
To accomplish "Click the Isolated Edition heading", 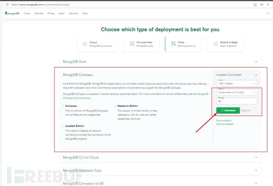I will [x=75, y=126].
